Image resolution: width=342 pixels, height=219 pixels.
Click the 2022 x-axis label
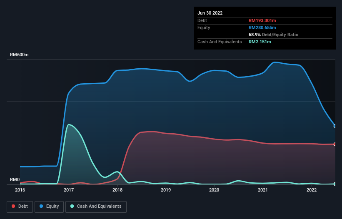[x=312, y=190]
